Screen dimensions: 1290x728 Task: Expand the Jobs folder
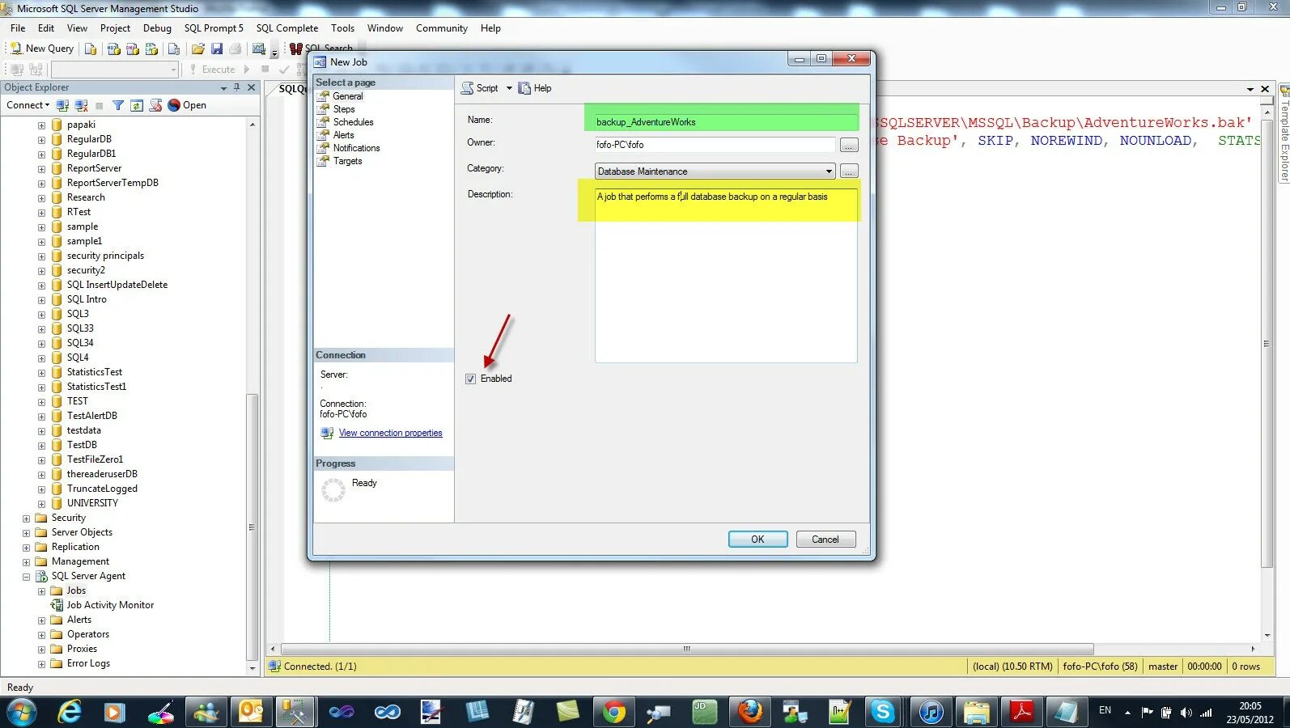click(x=41, y=591)
